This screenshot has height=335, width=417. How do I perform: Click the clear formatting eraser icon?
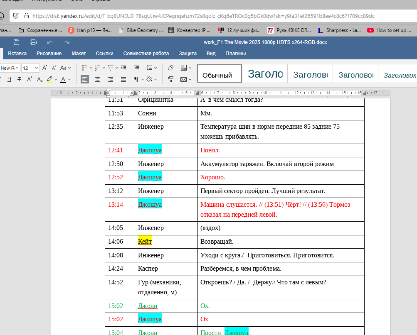[x=171, y=68]
